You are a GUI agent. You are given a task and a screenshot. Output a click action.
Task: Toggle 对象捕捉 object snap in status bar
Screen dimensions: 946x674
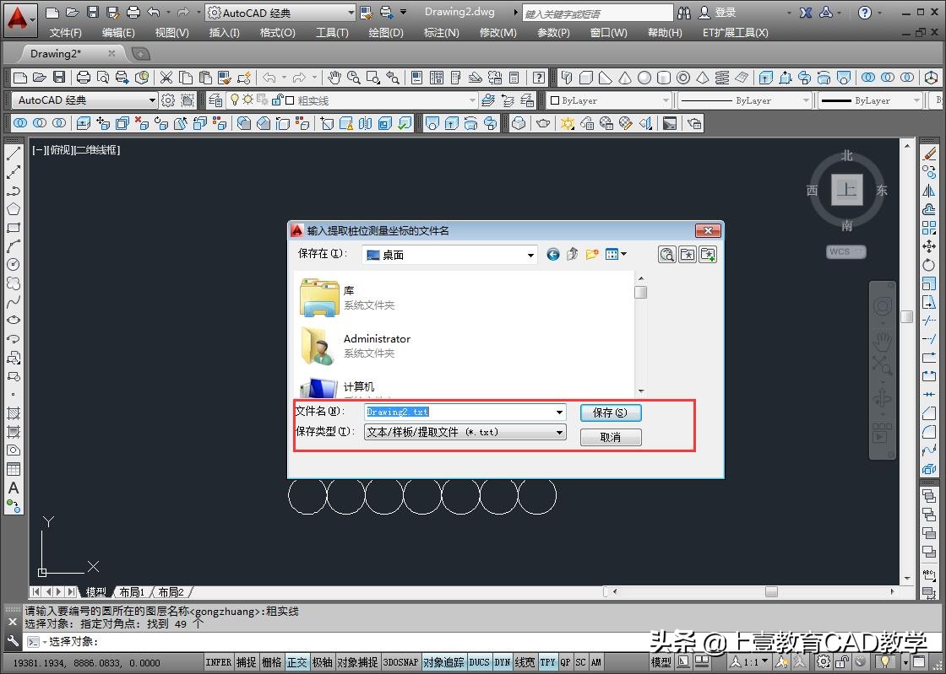(357, 662)
